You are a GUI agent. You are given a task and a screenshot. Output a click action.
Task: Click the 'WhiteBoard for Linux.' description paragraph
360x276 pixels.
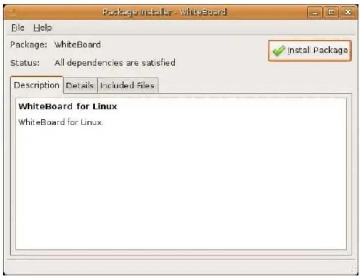tap(61, 122)
